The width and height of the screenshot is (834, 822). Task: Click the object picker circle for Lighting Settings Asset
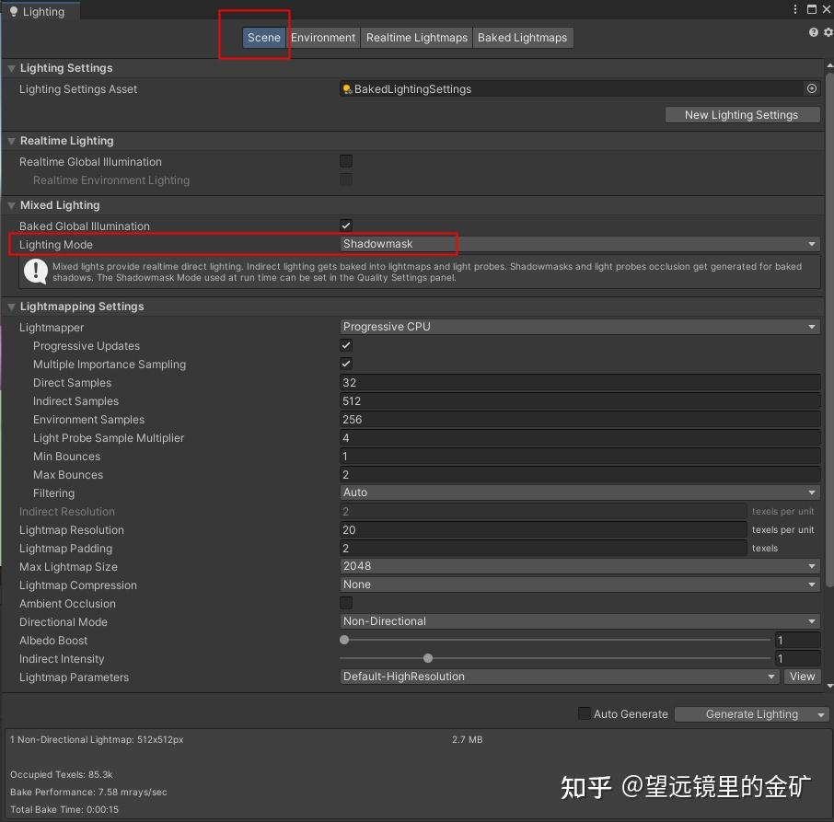tap(811, 88)
